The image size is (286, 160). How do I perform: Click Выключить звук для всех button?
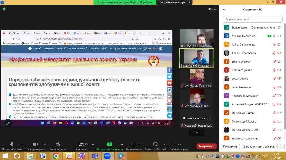259,146
